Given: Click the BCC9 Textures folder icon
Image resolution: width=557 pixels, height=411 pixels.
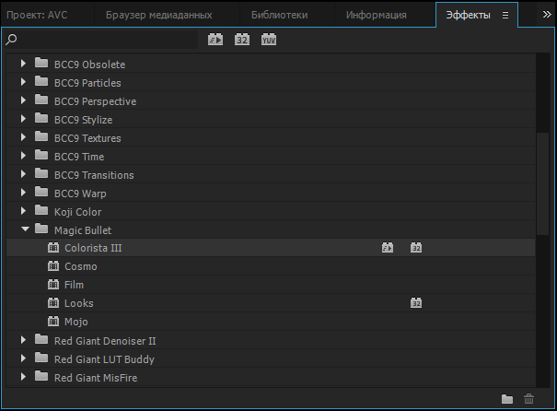Looking at the screenshot, I should click(x=41, y=137).
